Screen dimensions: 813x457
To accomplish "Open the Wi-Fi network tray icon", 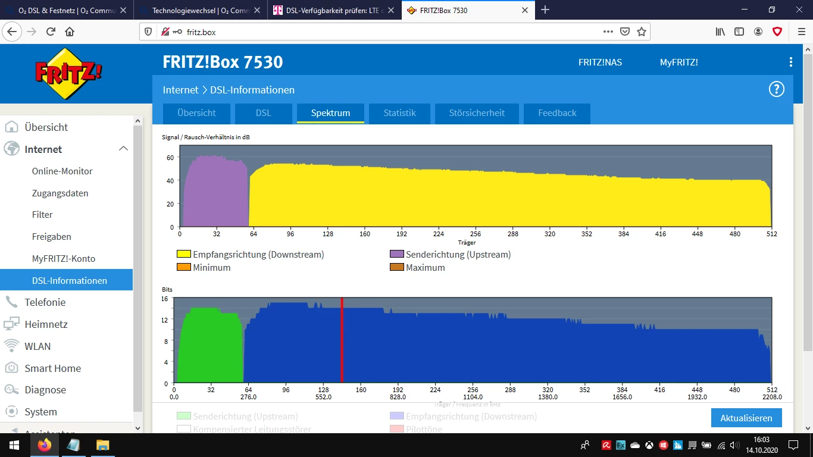I will click(x=721, y=445).
